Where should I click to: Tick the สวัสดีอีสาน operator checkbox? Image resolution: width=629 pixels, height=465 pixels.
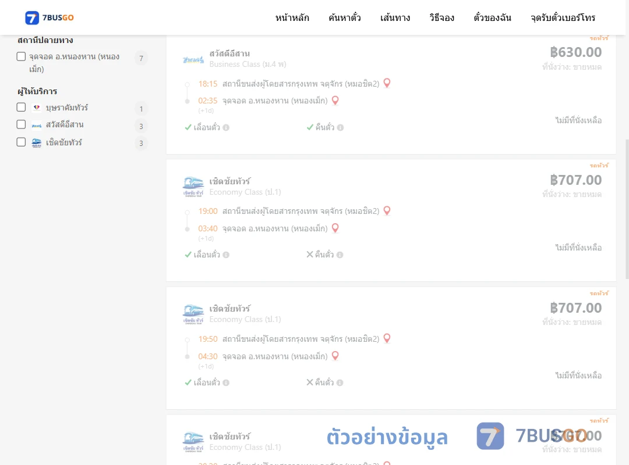pyautogui.click(x=22, y=124)
